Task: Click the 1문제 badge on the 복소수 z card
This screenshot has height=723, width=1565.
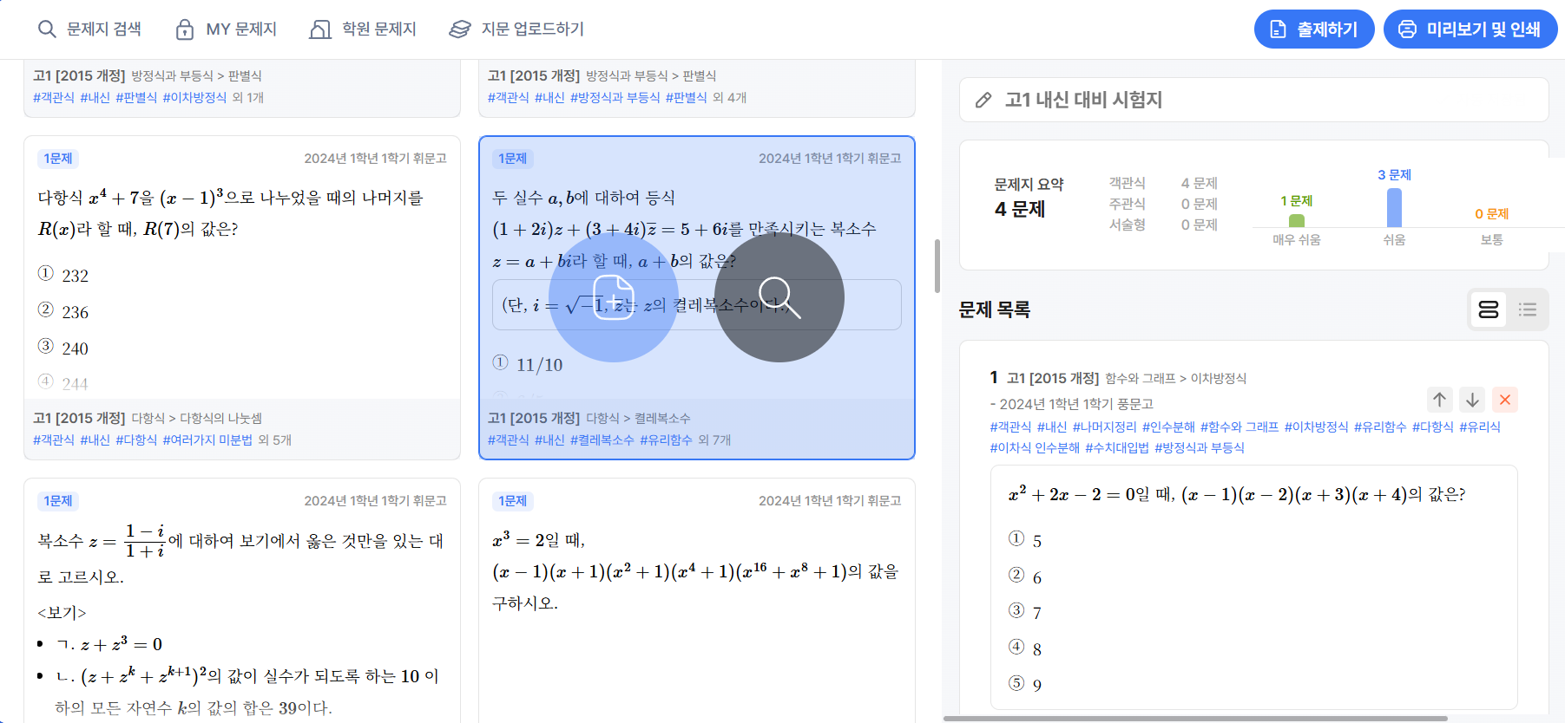Action: pos(58,501)
